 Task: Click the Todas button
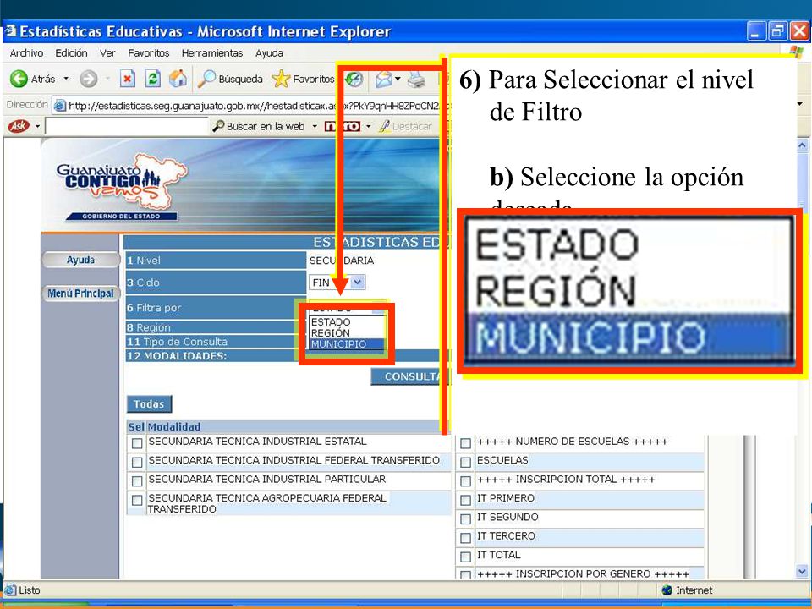point(149,404)
